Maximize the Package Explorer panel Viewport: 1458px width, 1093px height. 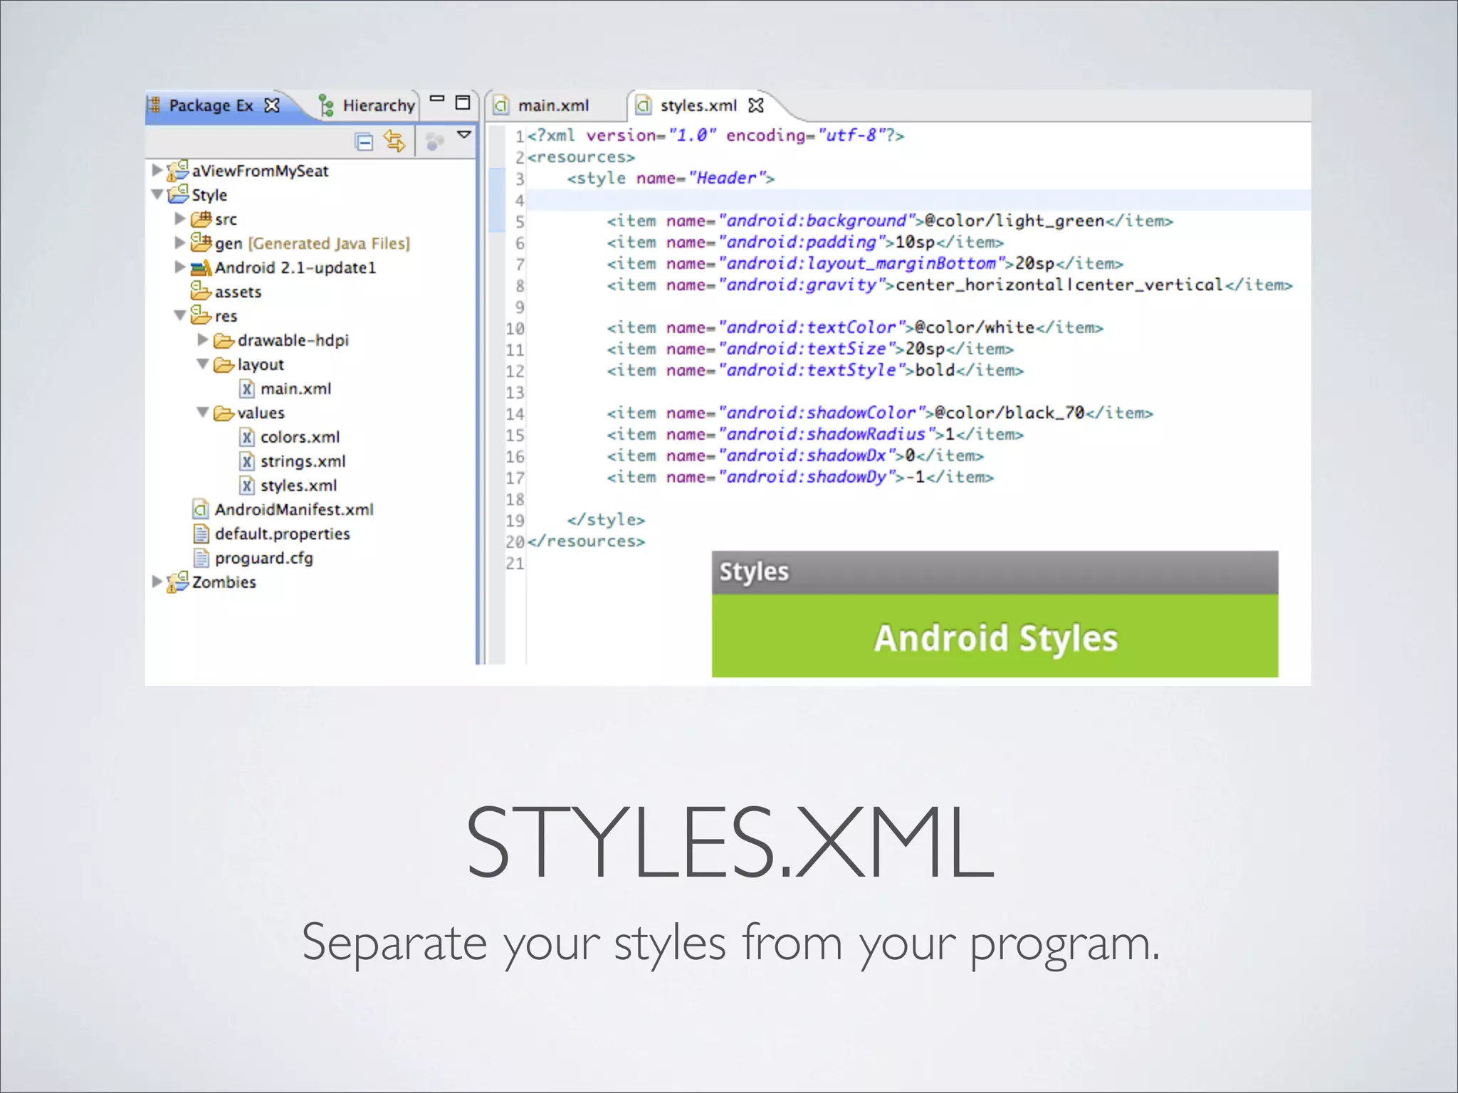(463, 102)
